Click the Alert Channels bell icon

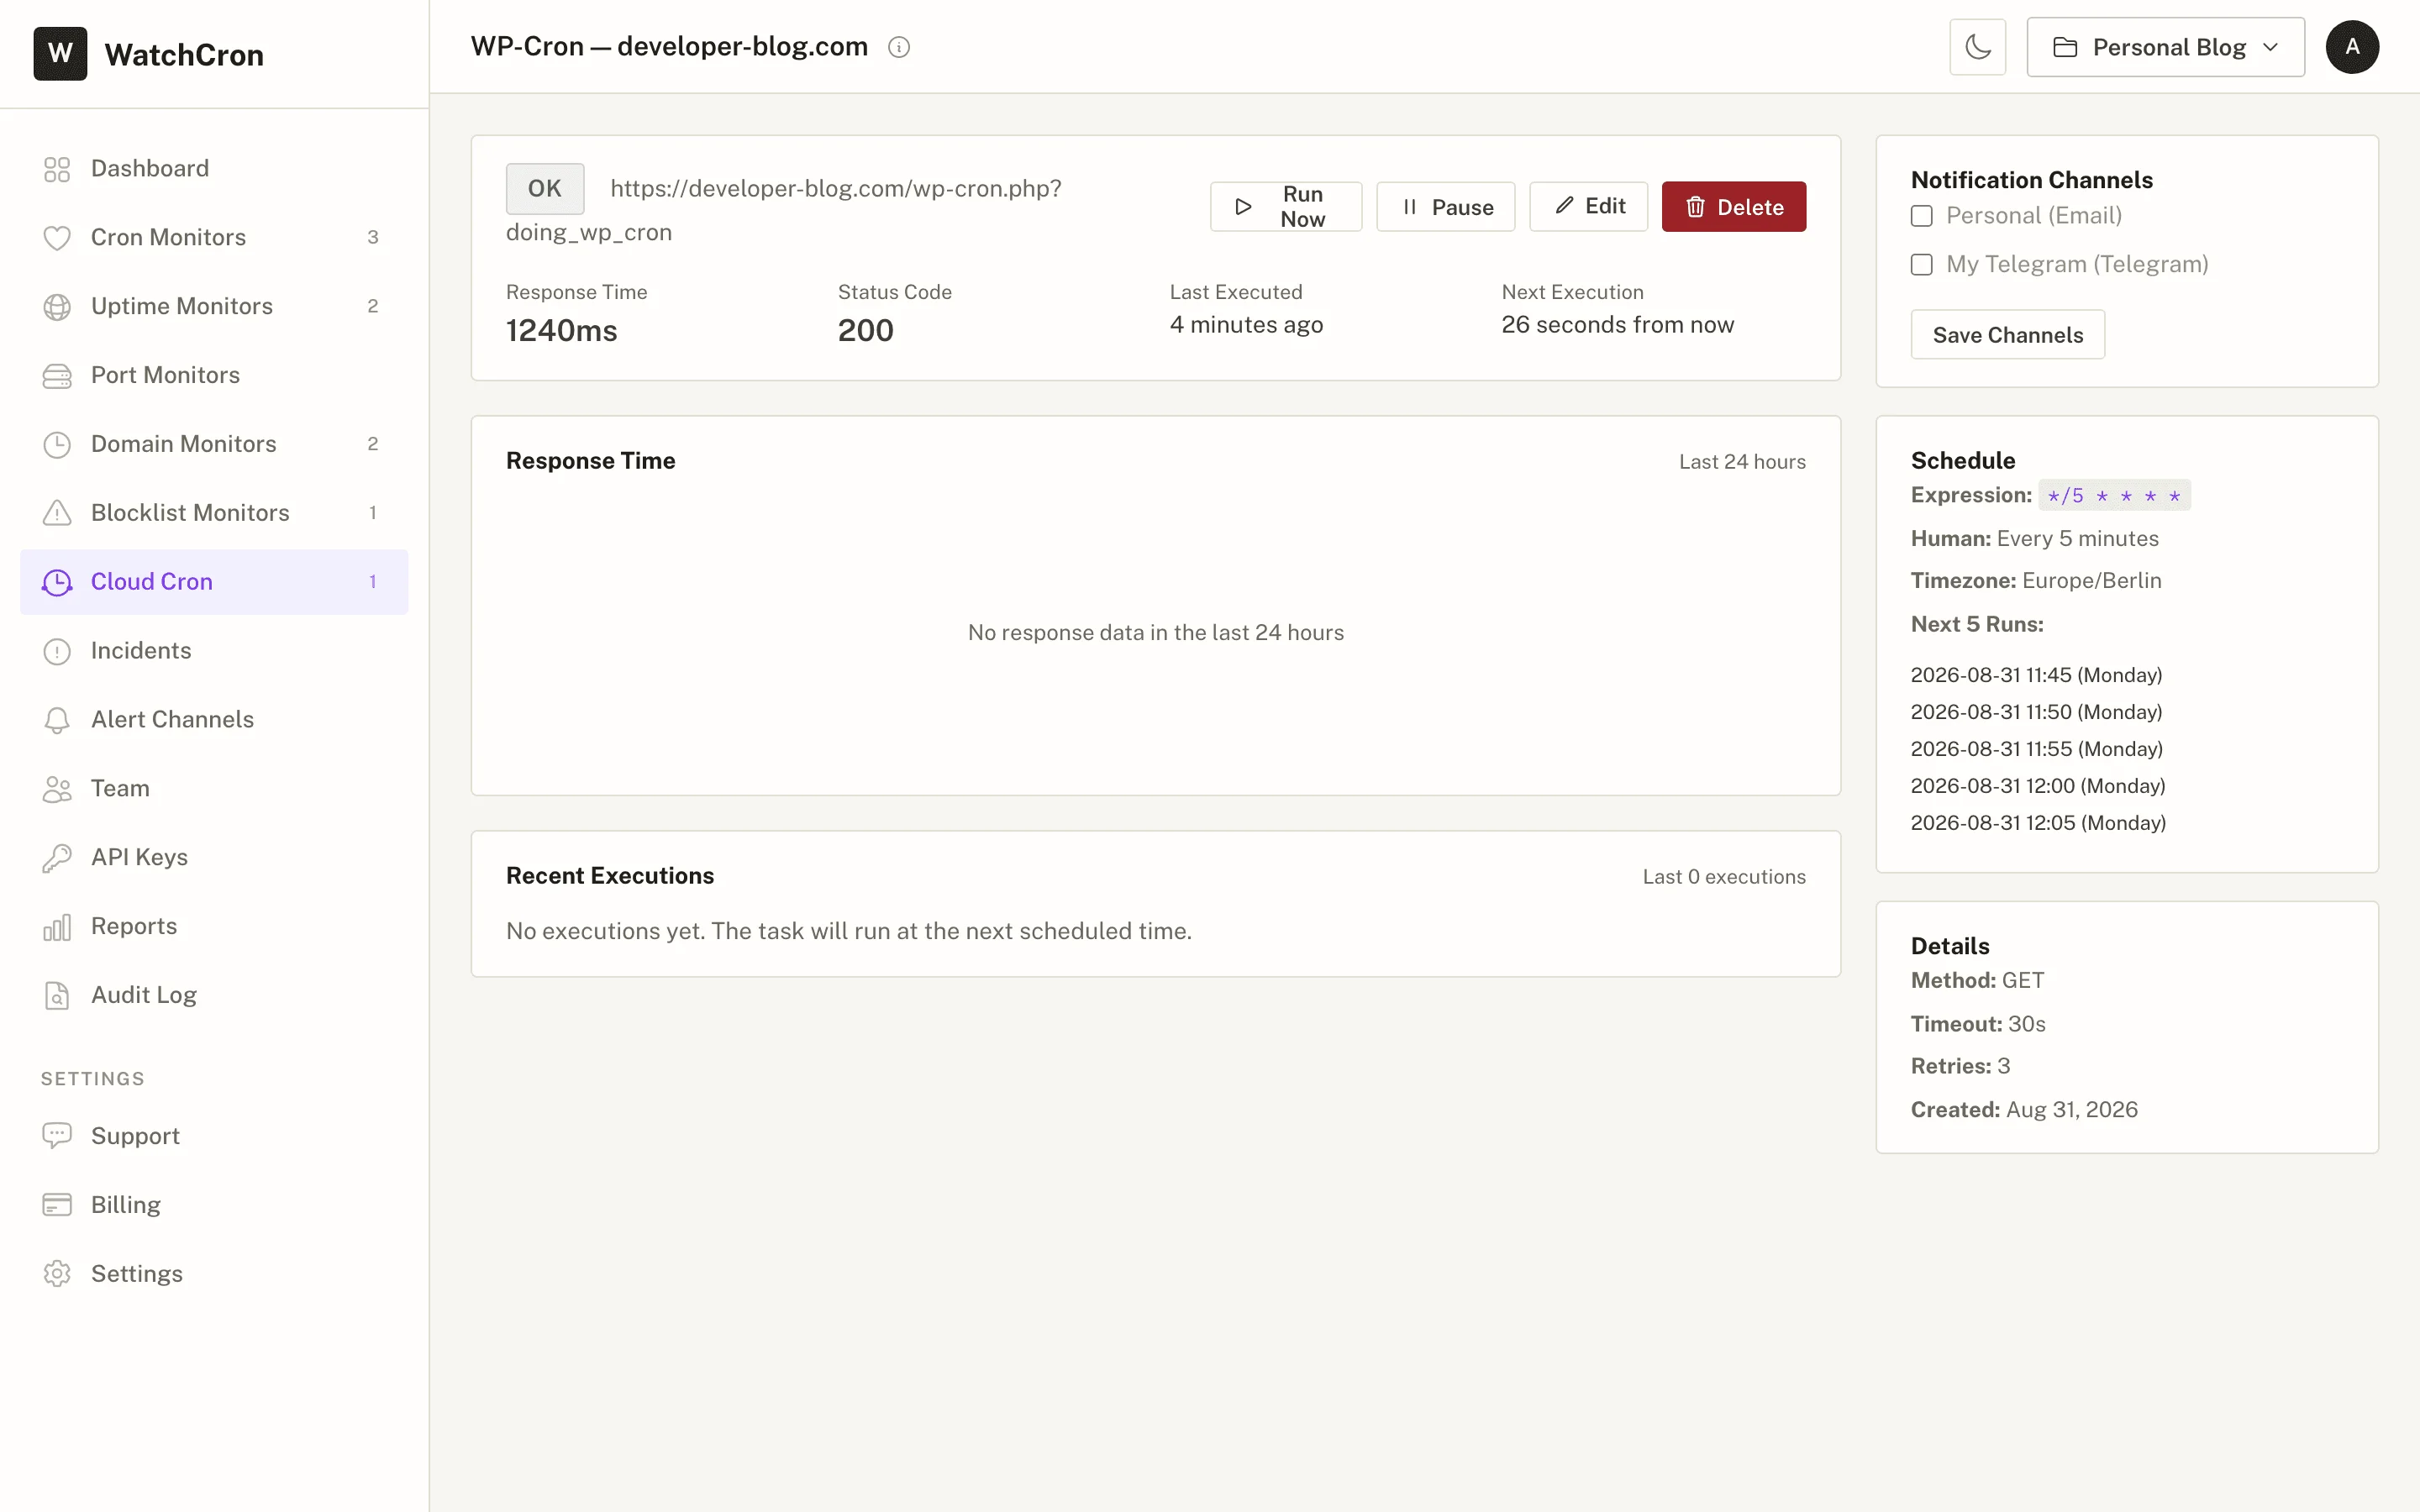(x=57, y=720)
